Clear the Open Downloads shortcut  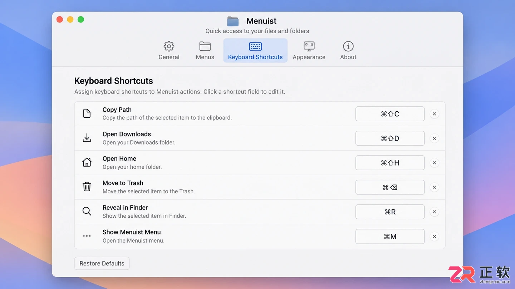pyautogui.click(x=434, y=138)
